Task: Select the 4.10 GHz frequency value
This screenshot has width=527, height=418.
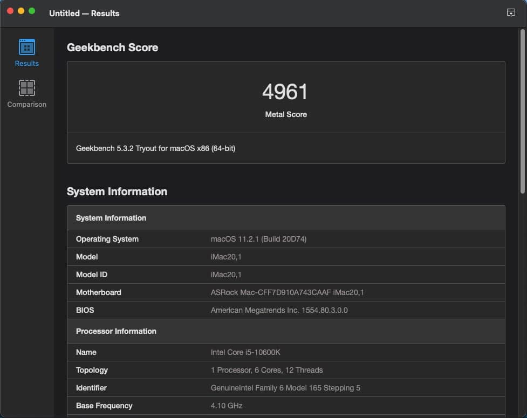Action: [x=227, y=406]
